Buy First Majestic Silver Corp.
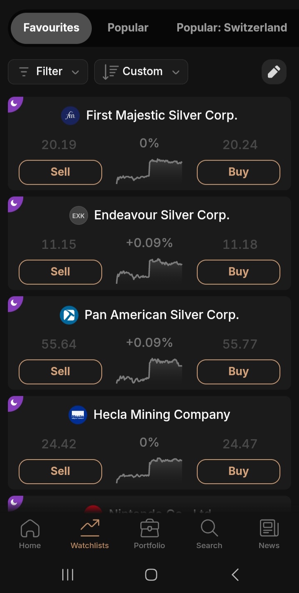 tap(238, 172)
